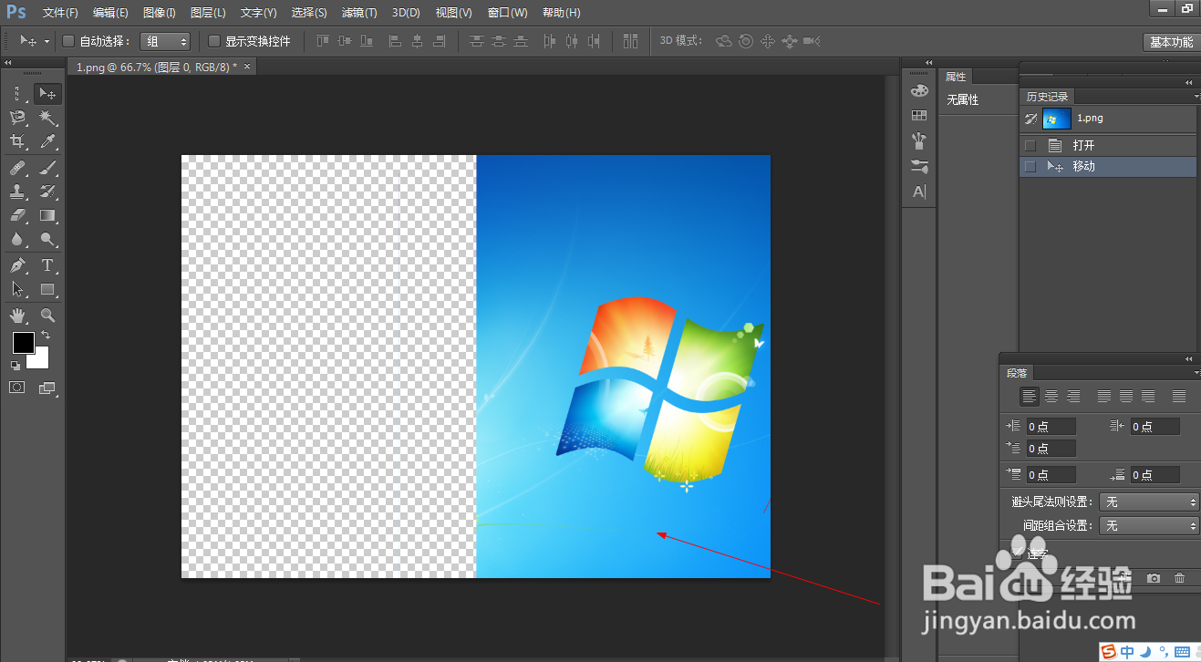
Task: Select the Clone Stamp tool
Action: click(17, 191)
